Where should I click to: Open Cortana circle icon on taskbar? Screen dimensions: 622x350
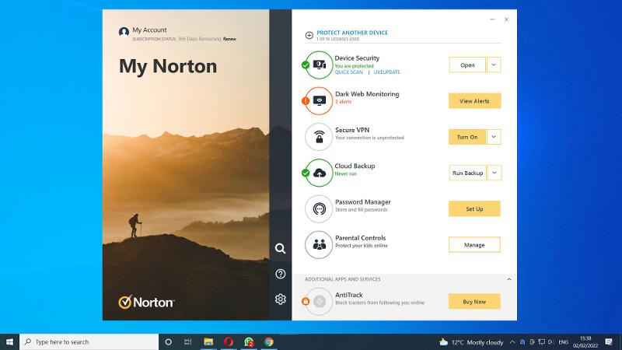[x=168, y=341]
